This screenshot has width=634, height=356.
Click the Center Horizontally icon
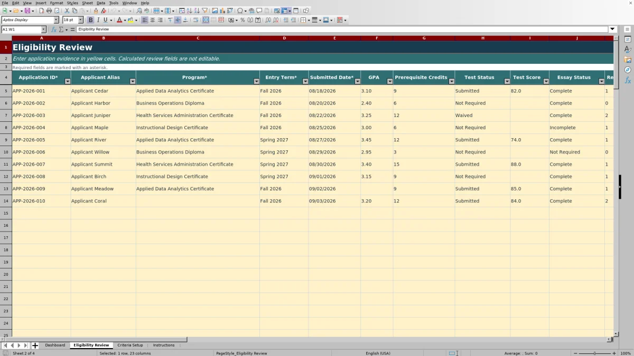(152, 20)
